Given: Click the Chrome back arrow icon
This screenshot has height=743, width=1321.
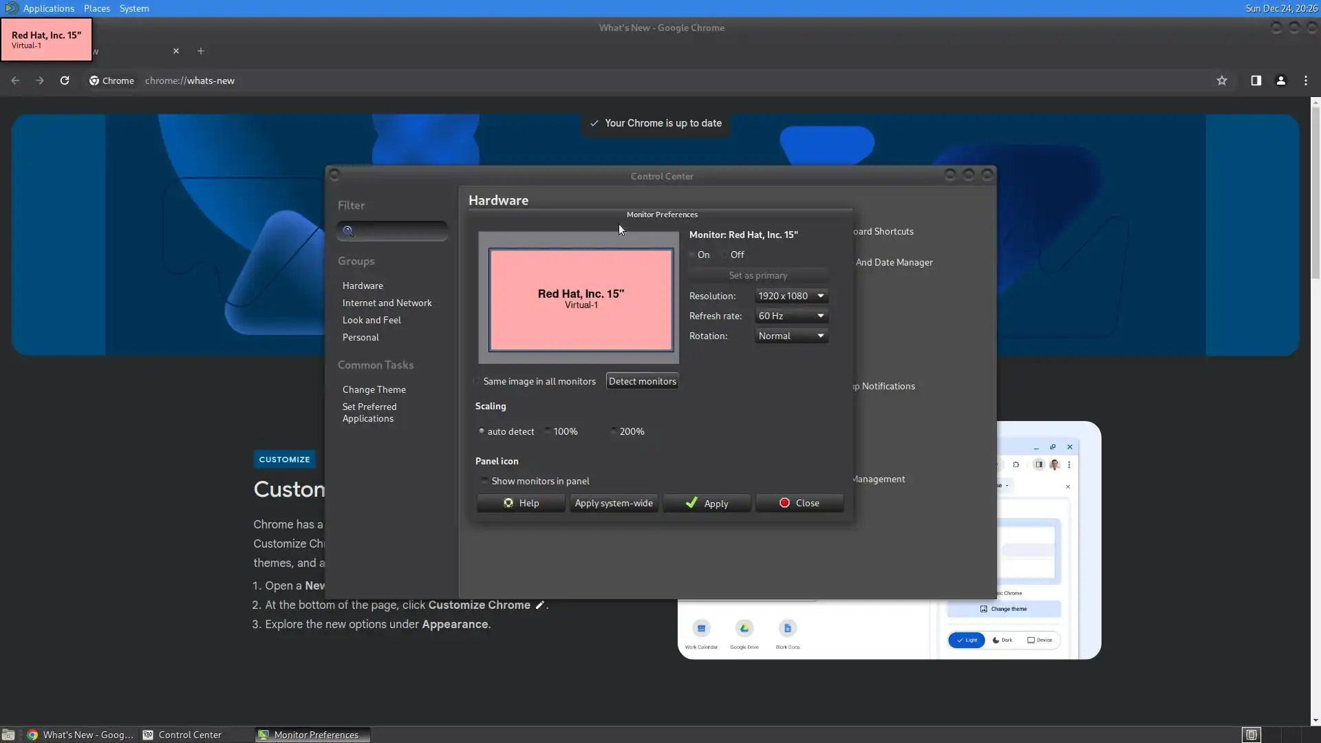Looking at the screenshot, I should coord(15,80).
